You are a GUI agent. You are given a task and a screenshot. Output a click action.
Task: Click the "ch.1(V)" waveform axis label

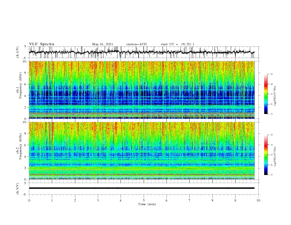click(18, 52)
